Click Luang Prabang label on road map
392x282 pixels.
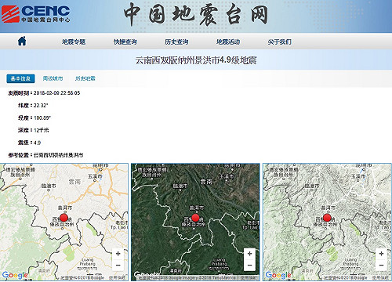click(88, 262)
